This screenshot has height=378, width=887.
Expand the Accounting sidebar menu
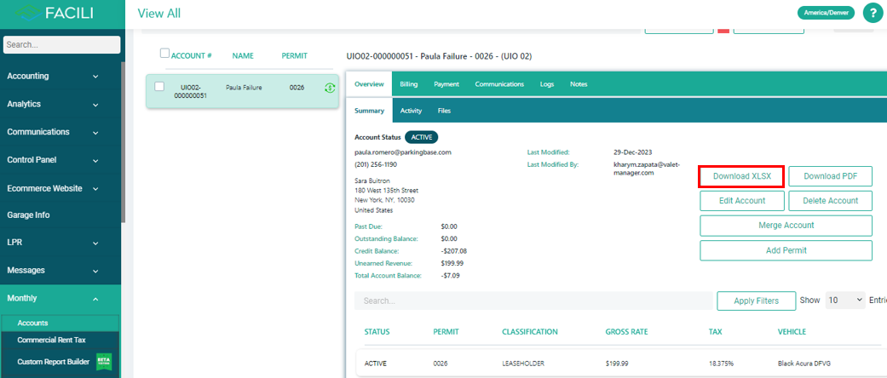[x=60, y=76]
